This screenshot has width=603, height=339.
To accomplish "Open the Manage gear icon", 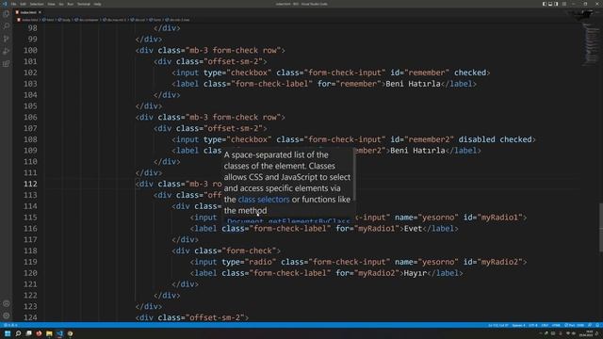I will 7,315.
